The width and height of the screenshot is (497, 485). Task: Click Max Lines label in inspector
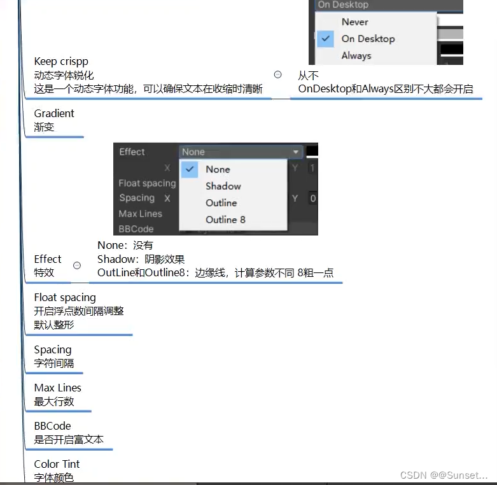(x=141, y=214)
